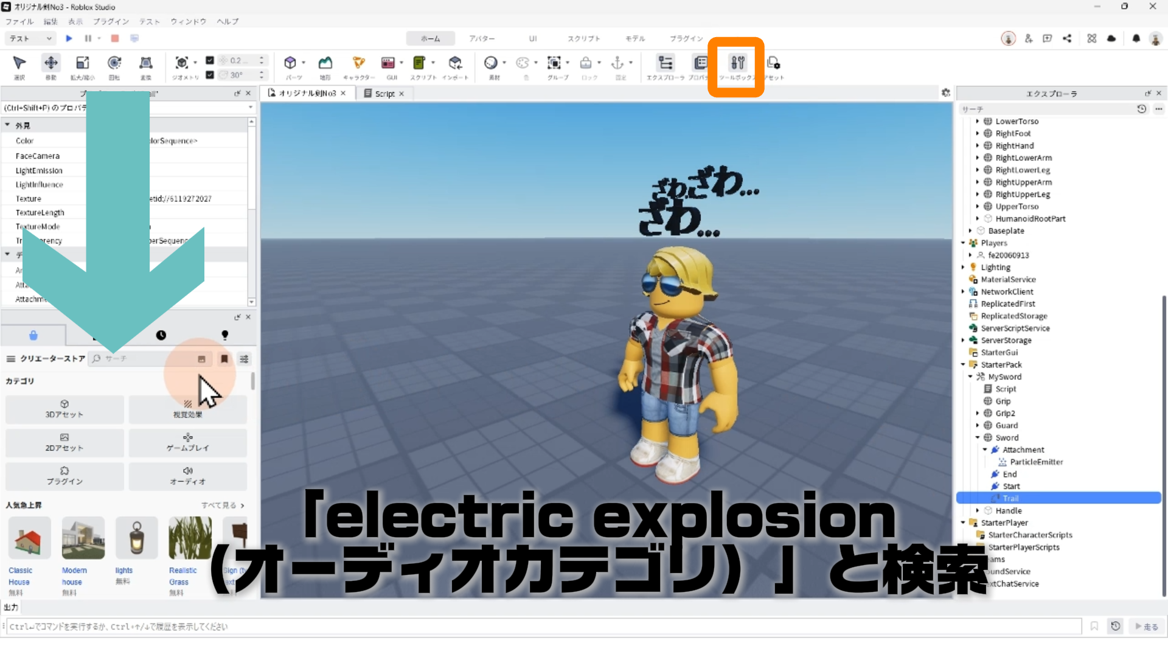Select the Scale (拡大/縮小) tool

(82, 63)
